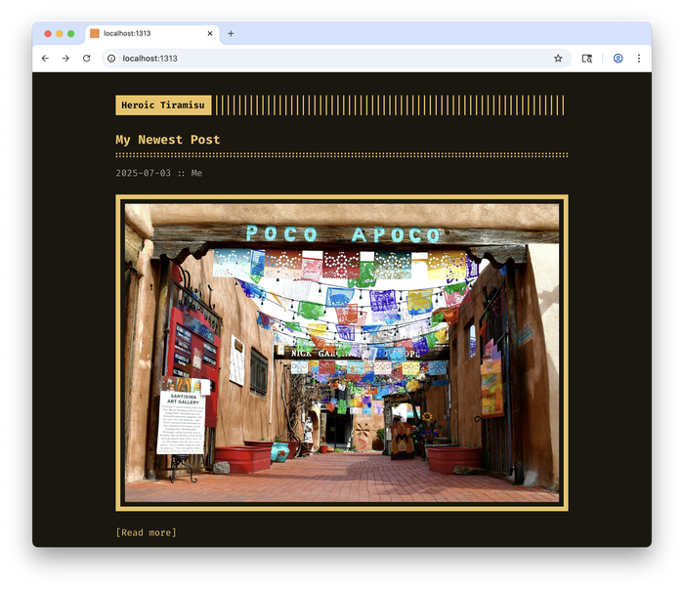Screen dimensions: 684x590
Task: Open the Chrome profile avatar
Action: coord(619,59)
